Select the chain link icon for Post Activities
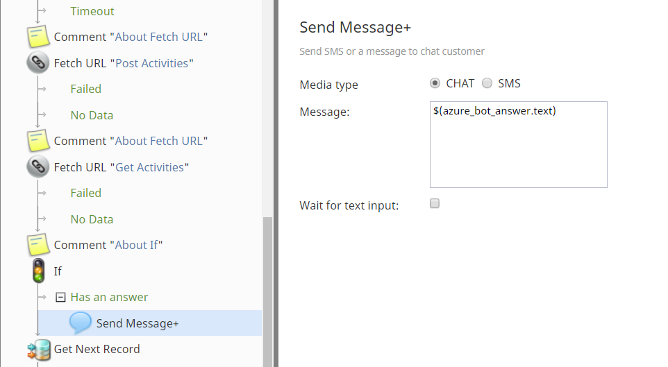The image size is (668, 367). [38, 63]
